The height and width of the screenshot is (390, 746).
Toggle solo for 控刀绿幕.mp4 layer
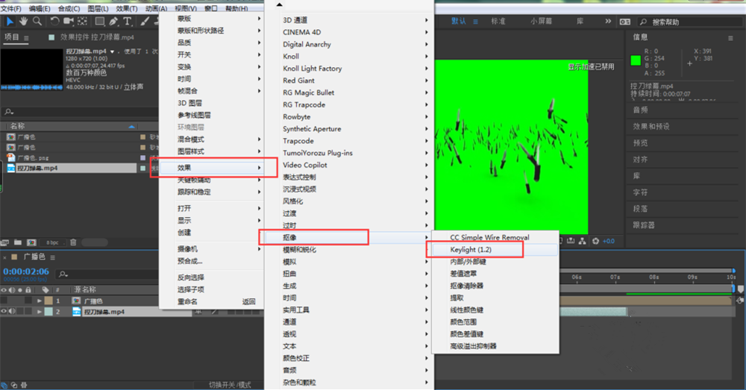tap(20, 312)
